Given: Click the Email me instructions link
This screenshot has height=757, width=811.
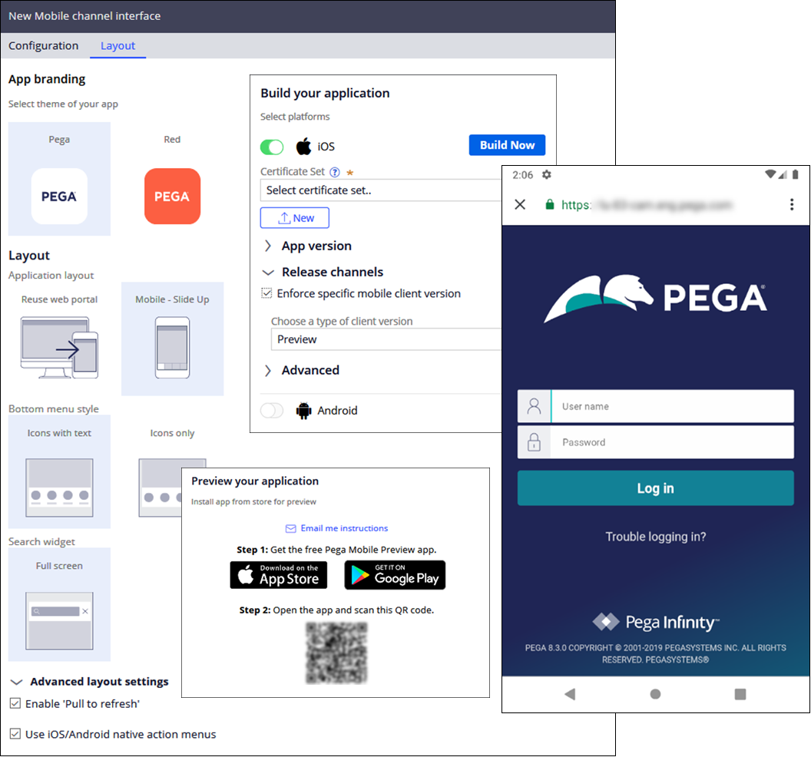Looking at the screenshot, I should (x=345, y=528).
